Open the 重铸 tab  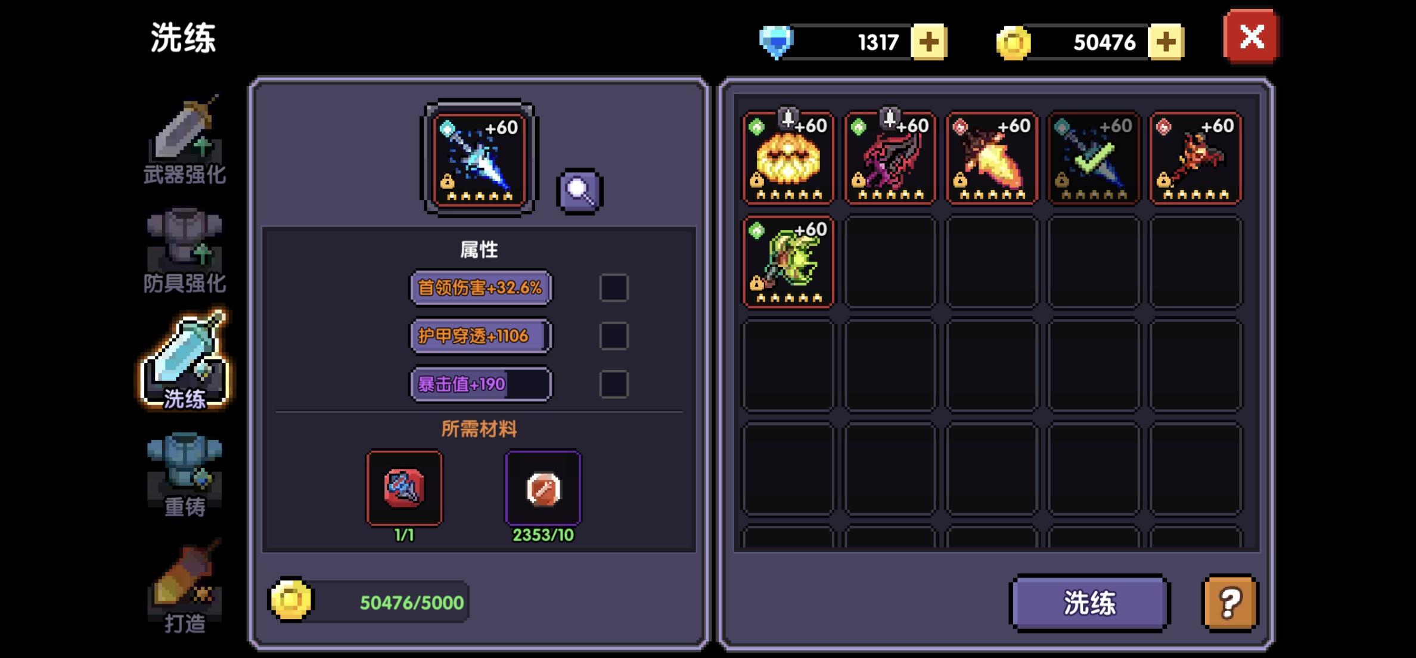pyautogui.click(x=185, y=475)
